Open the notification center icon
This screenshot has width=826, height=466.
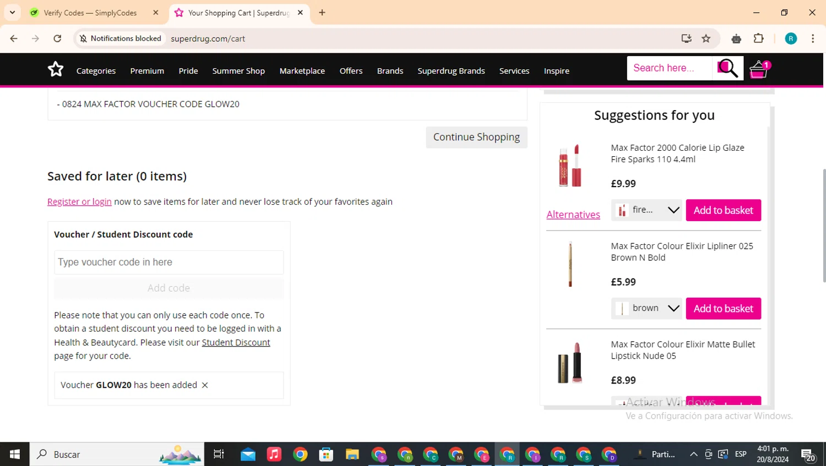coord(808,455)
